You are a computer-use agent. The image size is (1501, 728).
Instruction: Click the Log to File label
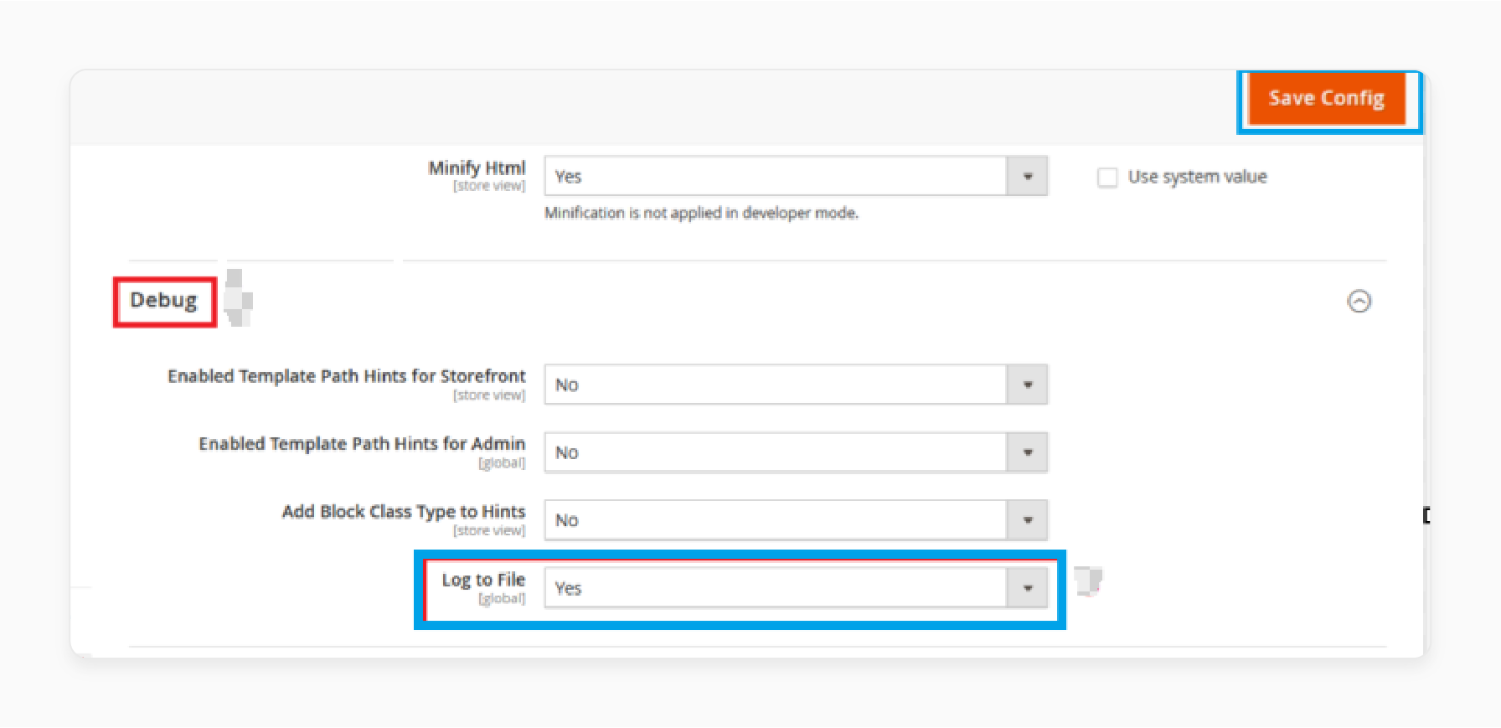click(x=483, y=580)
